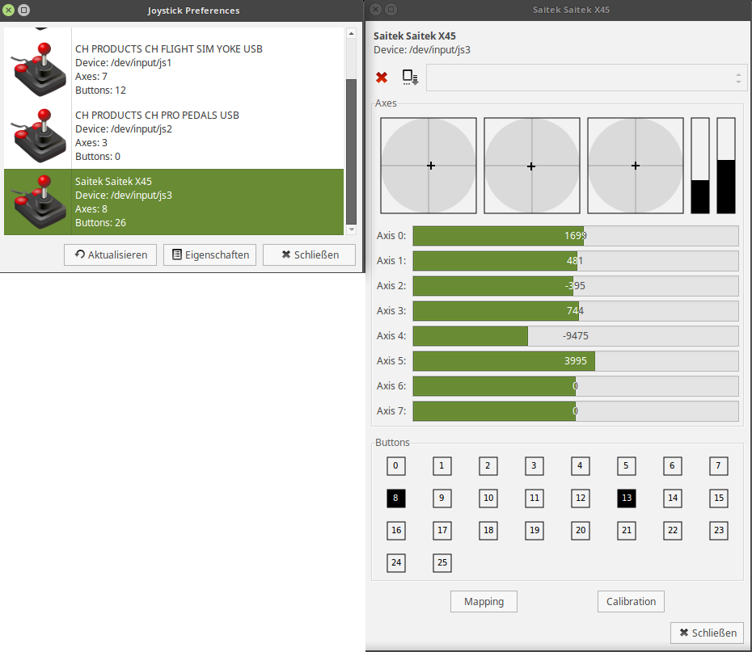
Task: Click the first vertical throttle gauge
Action: pos(699,166)
